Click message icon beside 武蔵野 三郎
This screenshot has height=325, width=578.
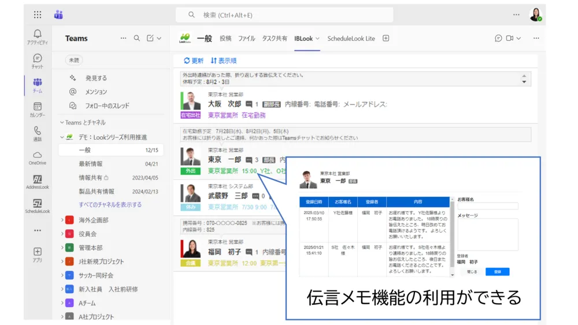(255, 196)
